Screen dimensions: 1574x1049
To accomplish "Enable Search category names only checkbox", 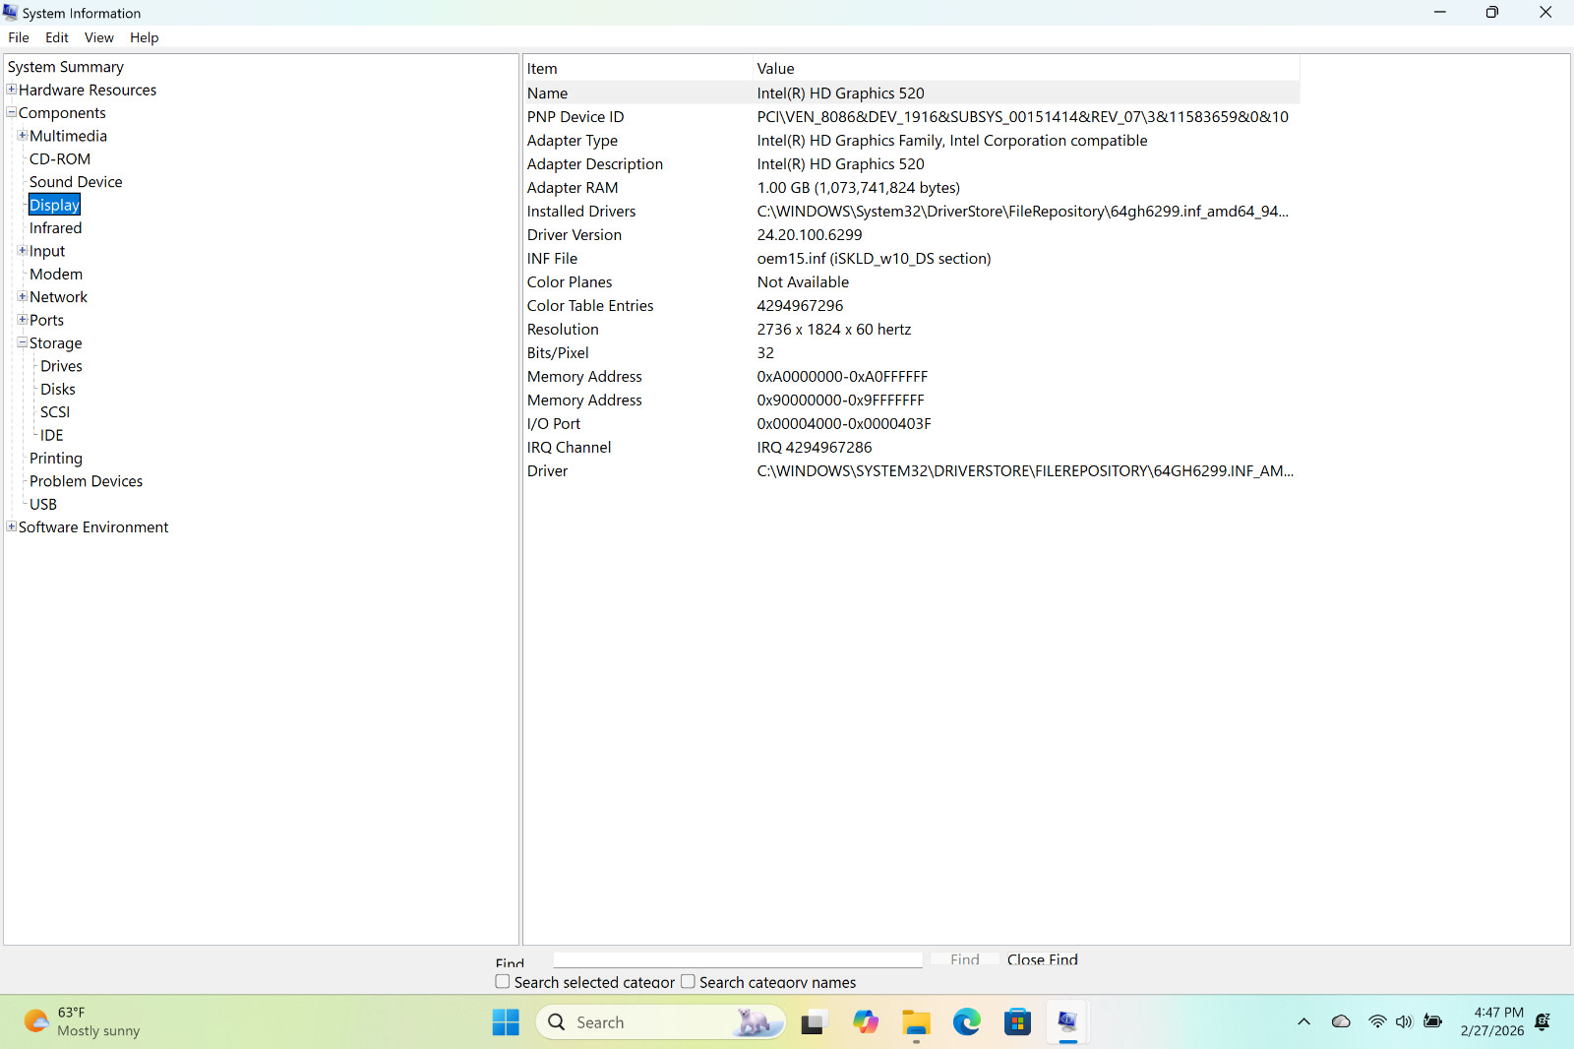I will pyautogui.click(x=688, y=982).
